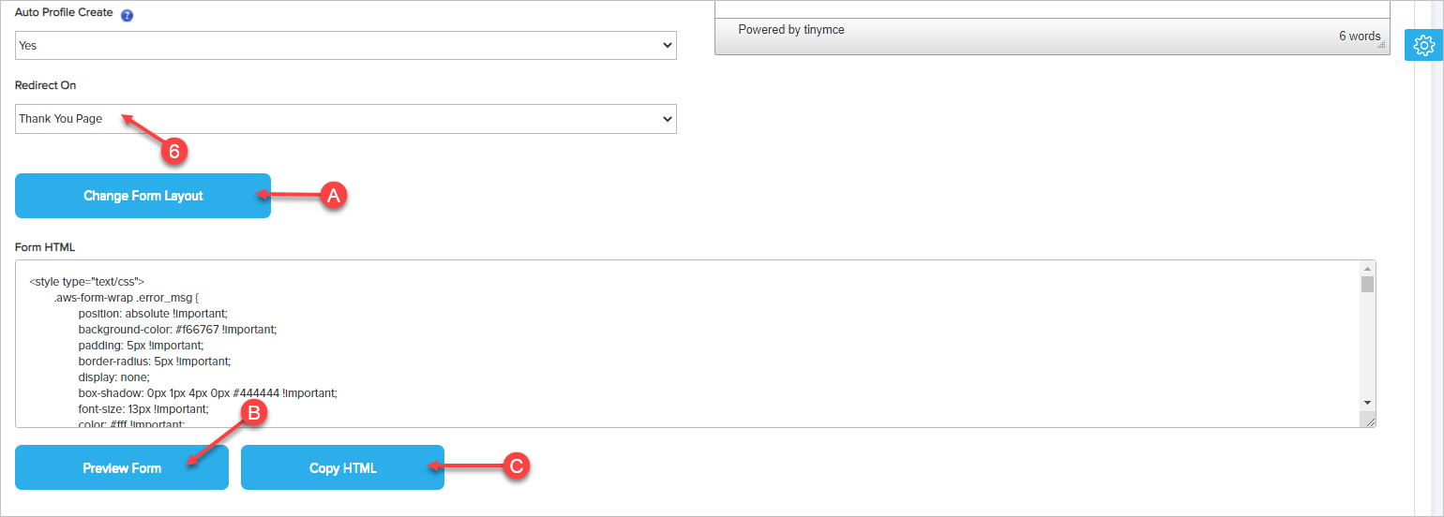This screenshot has height=517, width=1444.
Task: Click the red circle marker labeled B
Action: pyautogui.click(x=253, y=413)
